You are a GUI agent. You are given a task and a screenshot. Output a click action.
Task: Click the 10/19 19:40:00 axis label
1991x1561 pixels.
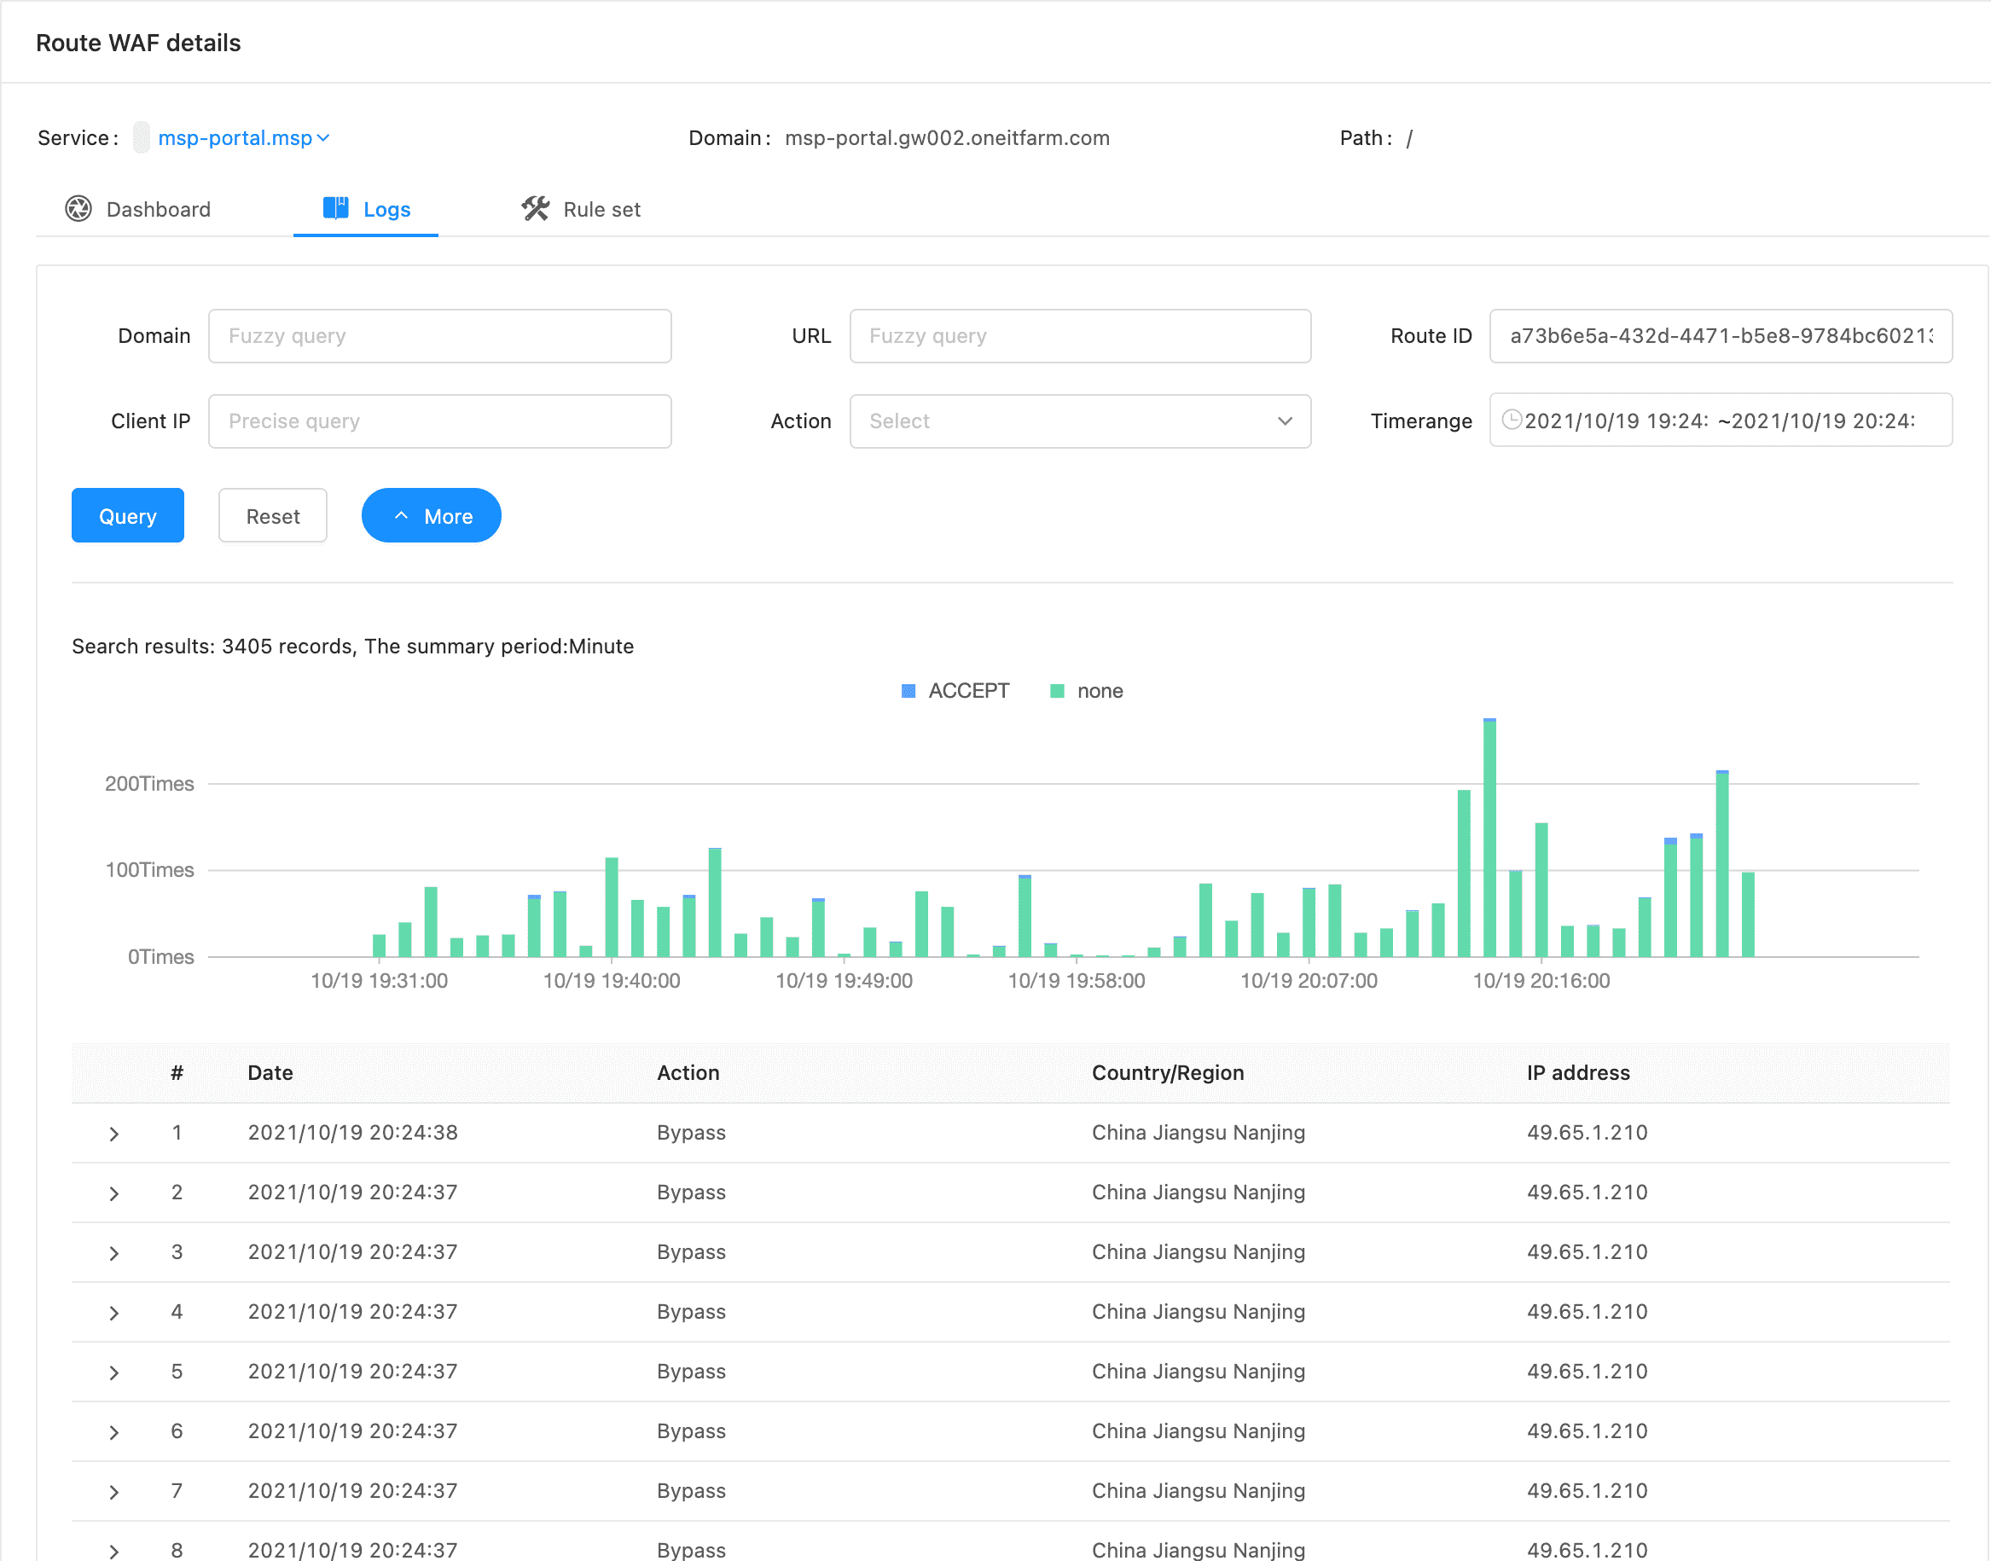pyautogui.click(x=612, y=981)
